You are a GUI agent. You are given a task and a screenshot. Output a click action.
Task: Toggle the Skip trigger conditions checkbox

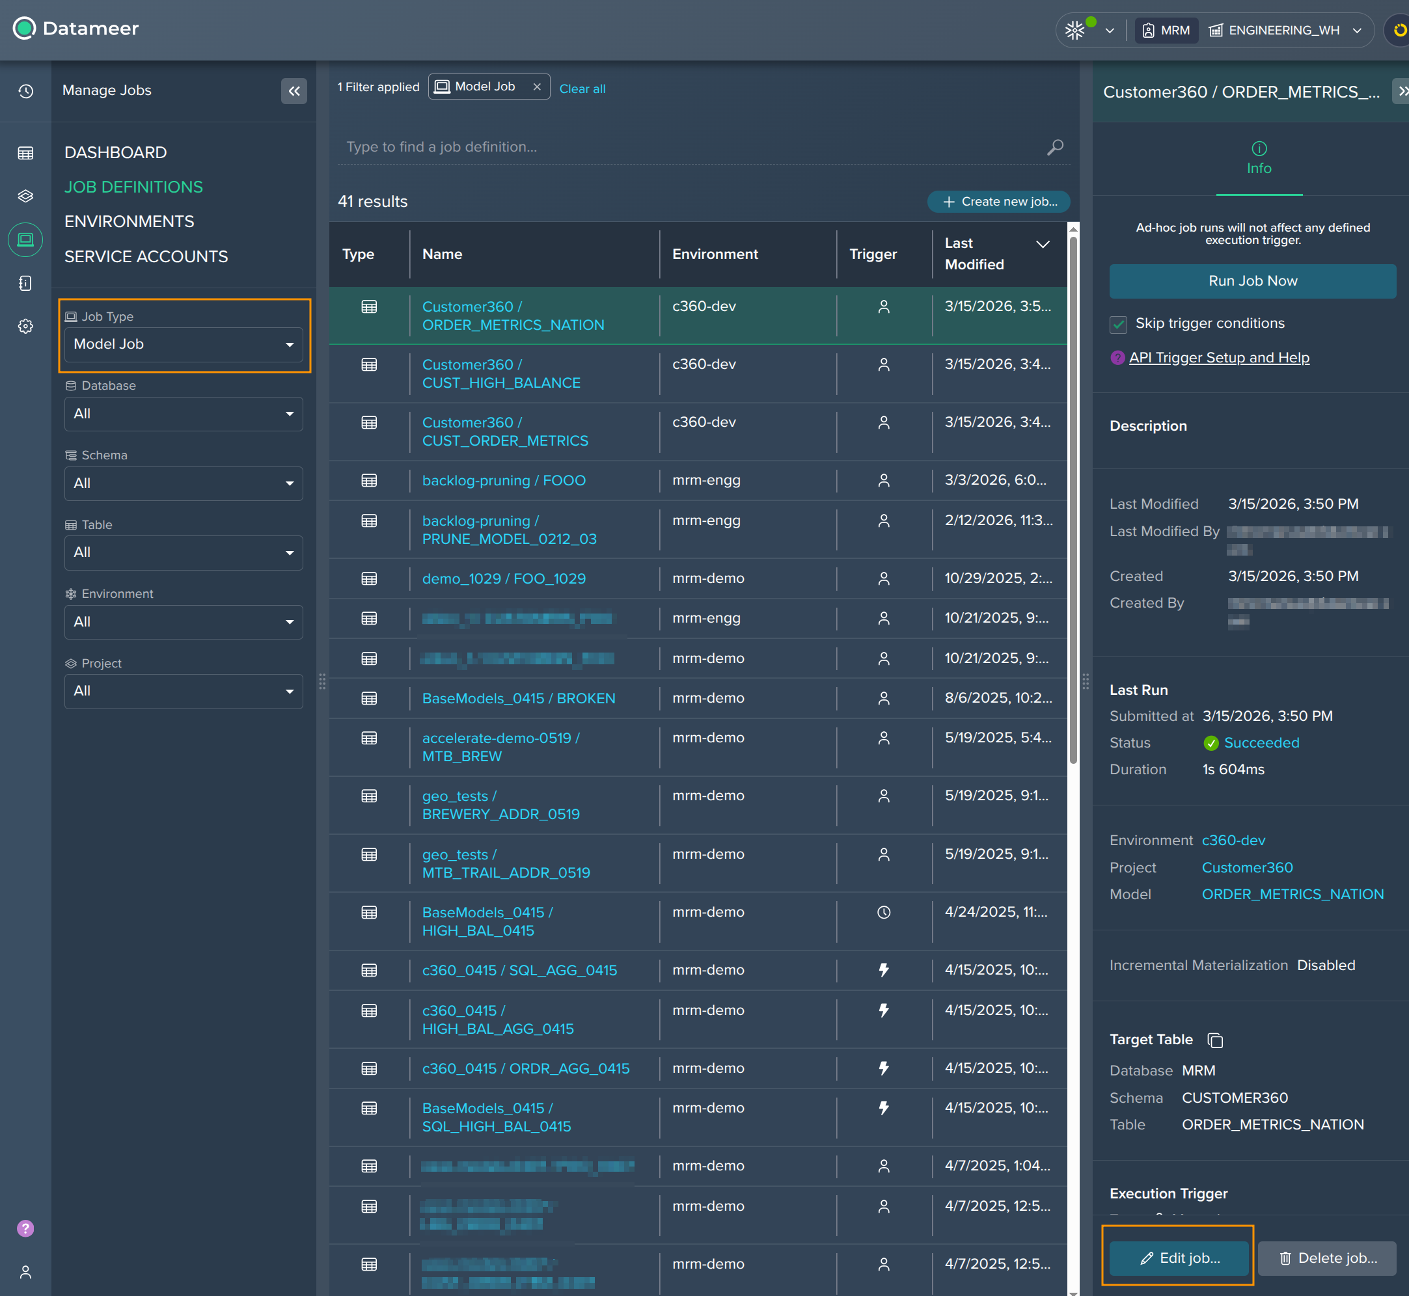pos(1119,324)
